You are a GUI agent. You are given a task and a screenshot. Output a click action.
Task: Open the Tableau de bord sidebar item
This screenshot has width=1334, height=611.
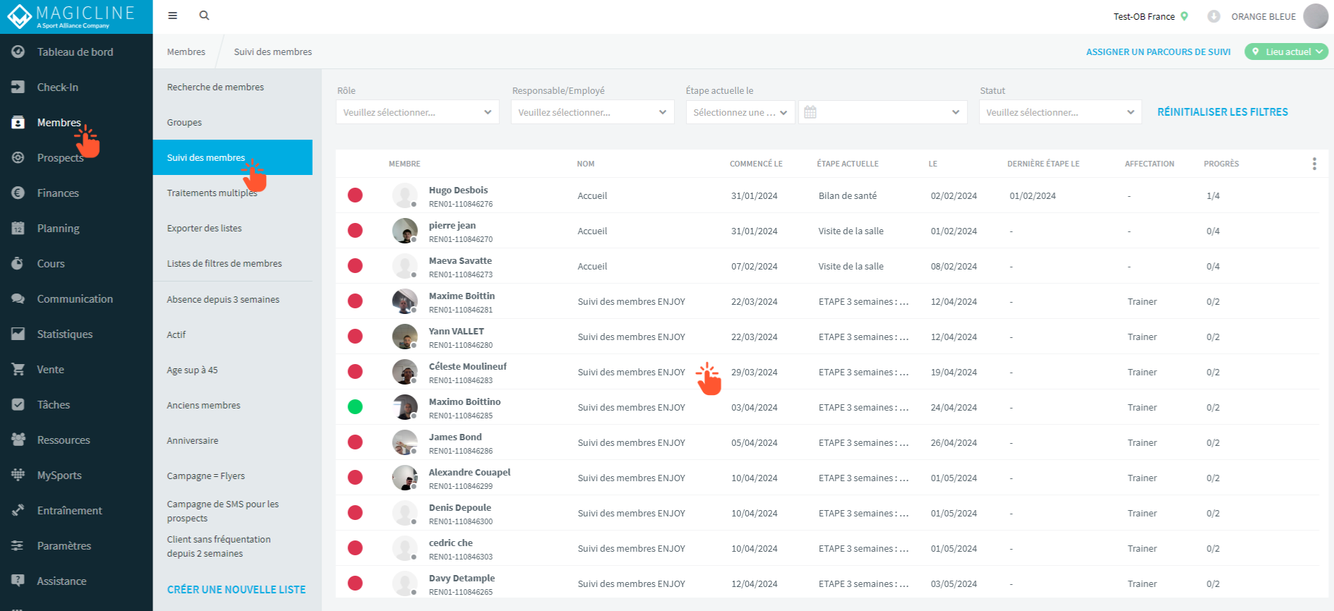tap(76, 52)
